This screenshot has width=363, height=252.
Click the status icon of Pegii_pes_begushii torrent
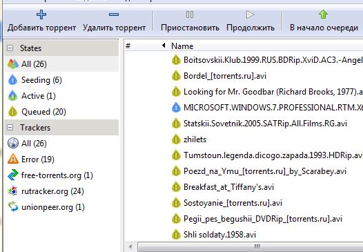coord(176,219)
